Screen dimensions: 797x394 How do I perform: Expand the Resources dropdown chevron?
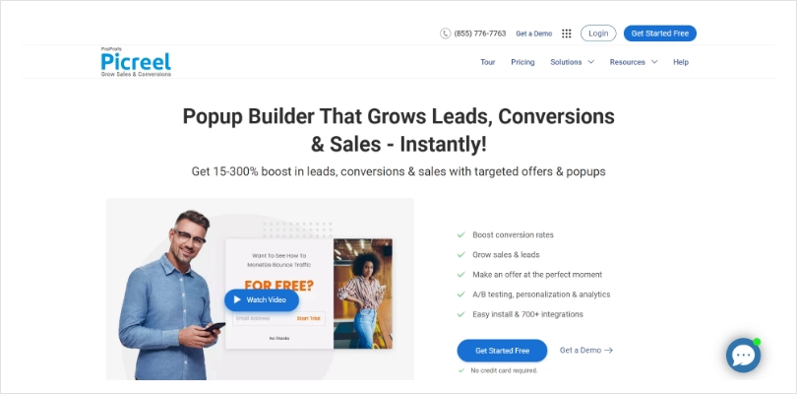pos(654,62)
